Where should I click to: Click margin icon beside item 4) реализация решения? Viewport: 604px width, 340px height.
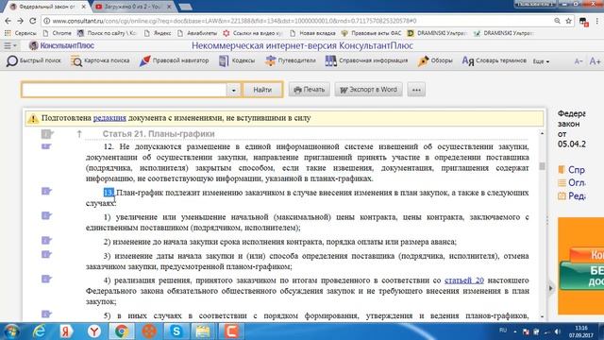click(46, 280)
